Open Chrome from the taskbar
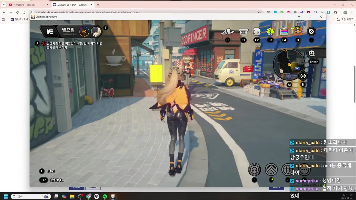The width and height of the screenshot is (356, 200). point(88,196)
